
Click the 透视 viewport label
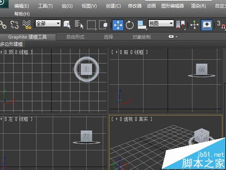pos(128,119)
